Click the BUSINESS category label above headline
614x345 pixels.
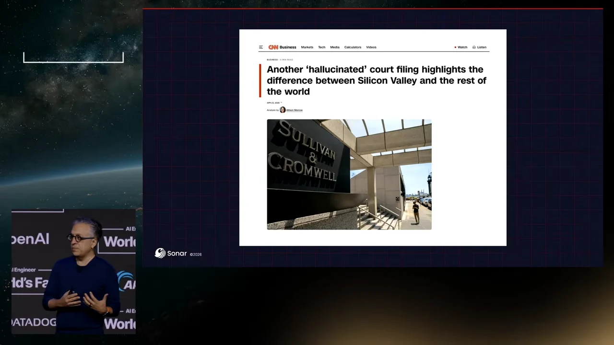272,59
